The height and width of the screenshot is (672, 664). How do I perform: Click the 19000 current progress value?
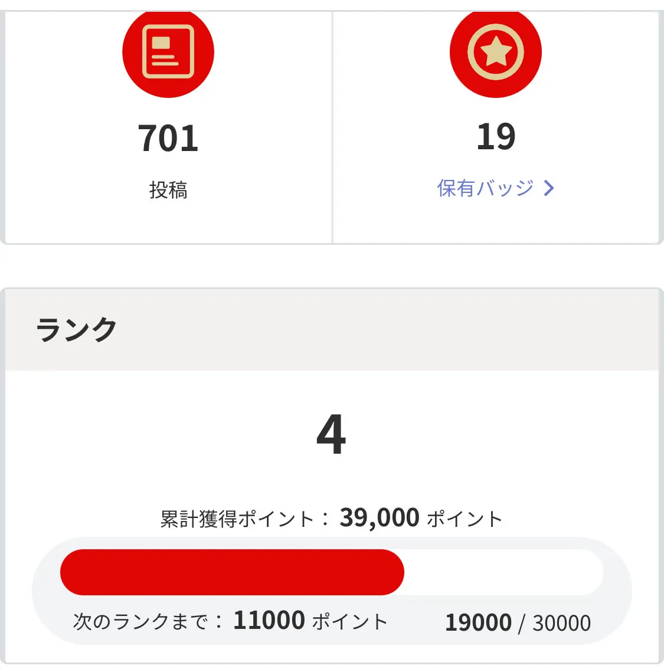pyautogui.click(x=478, y=623)
